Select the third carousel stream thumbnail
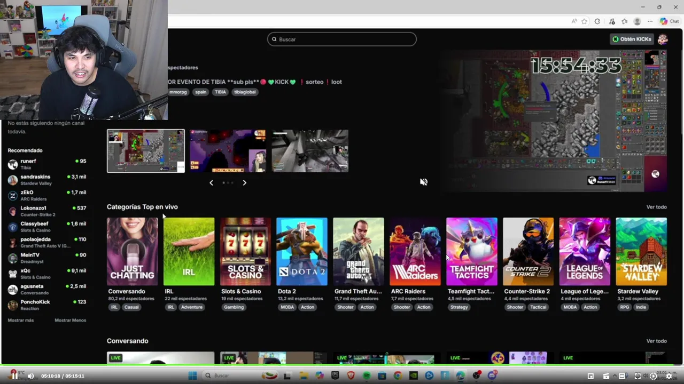The height and width of the screenshot is (384, 684). (310, 151)
